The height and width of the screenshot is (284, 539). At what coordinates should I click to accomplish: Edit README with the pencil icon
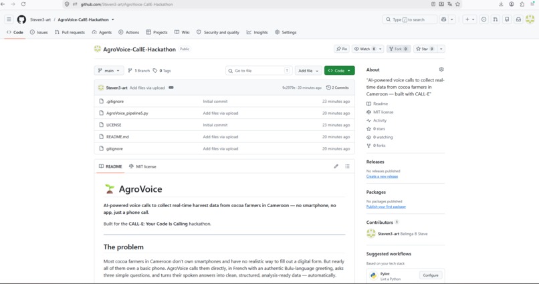coord(336,166)
